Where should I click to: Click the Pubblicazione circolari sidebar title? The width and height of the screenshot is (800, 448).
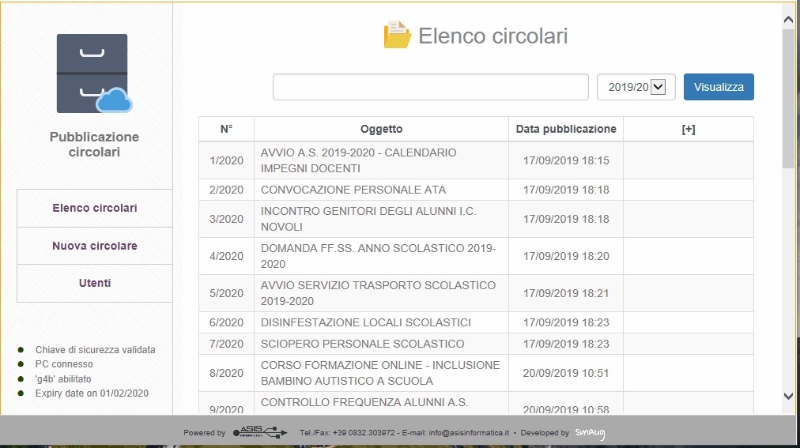pos(94,145)
